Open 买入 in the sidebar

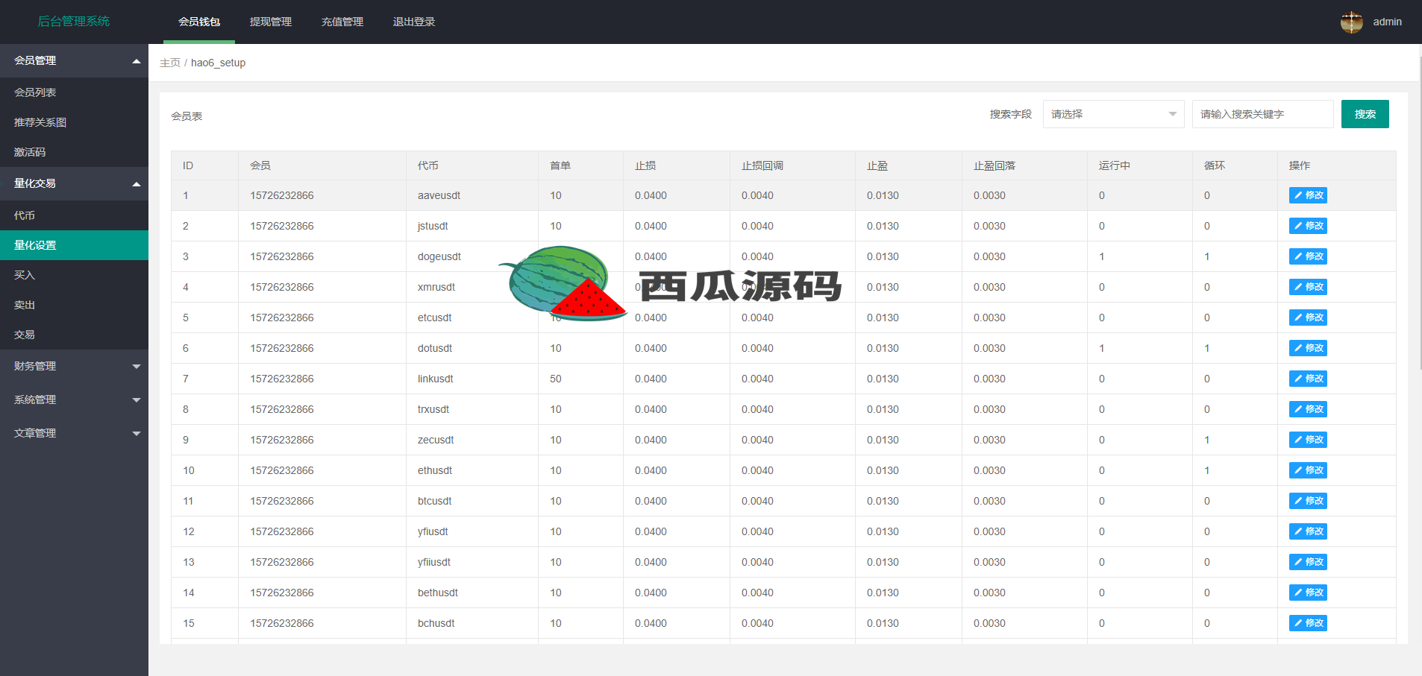coord(74,275)
